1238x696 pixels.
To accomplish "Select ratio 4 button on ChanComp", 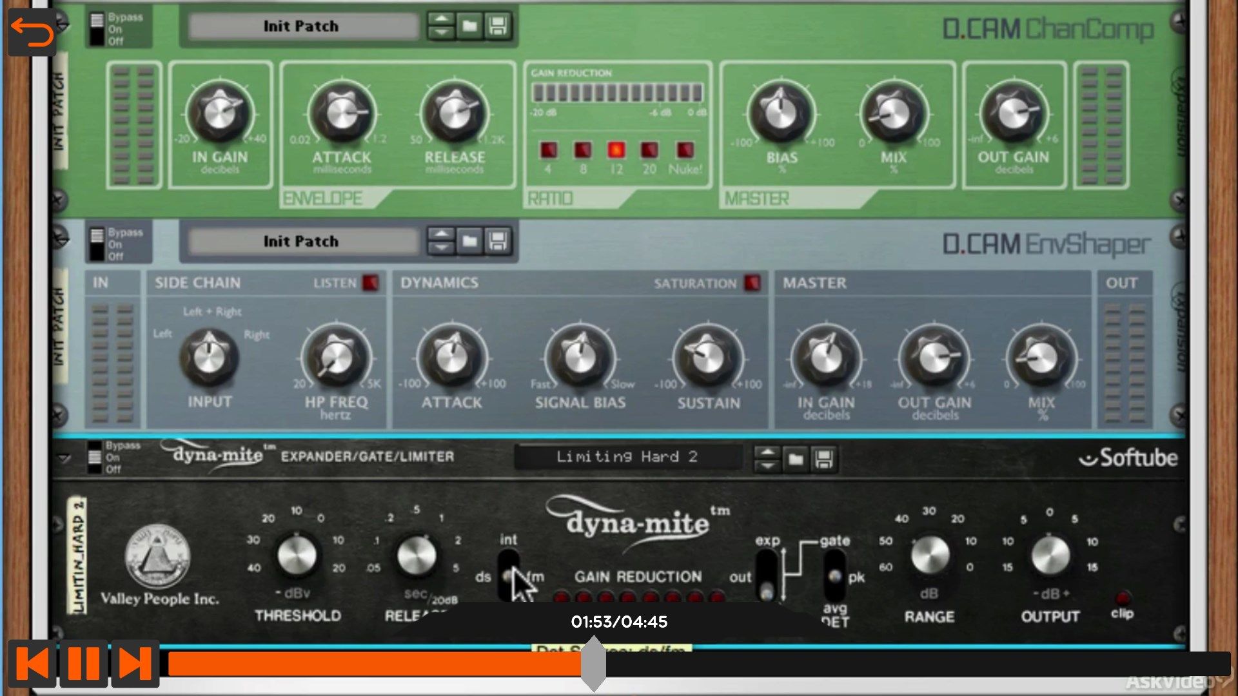I will (548, 150).
